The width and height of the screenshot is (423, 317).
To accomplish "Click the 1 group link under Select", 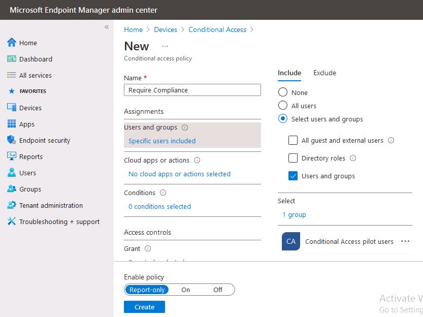I will pyautogui.click(x=295, y=215).
